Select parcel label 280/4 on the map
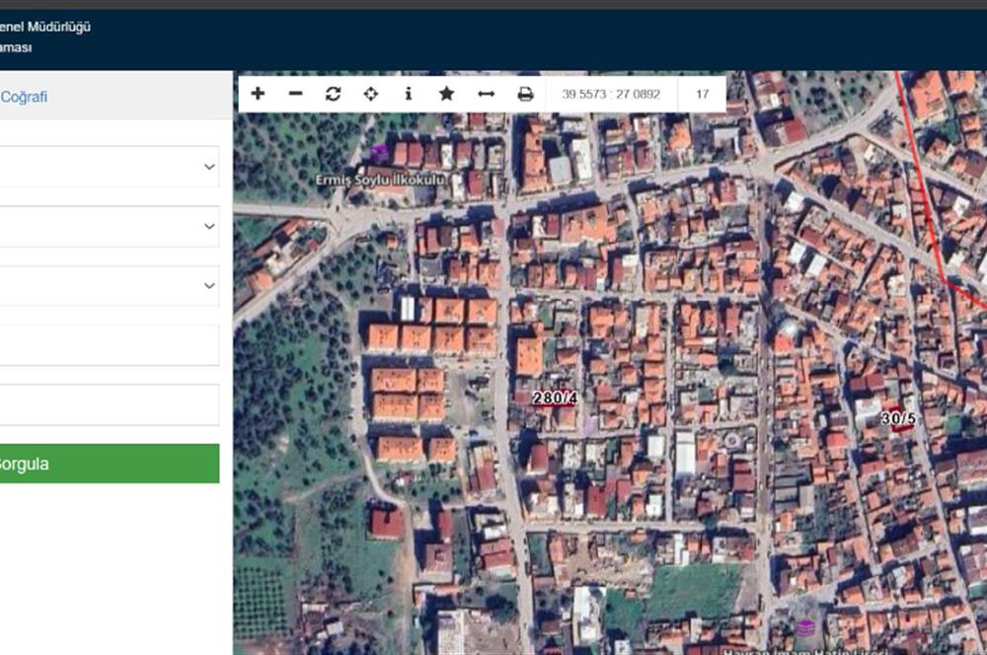 (555, 398)
